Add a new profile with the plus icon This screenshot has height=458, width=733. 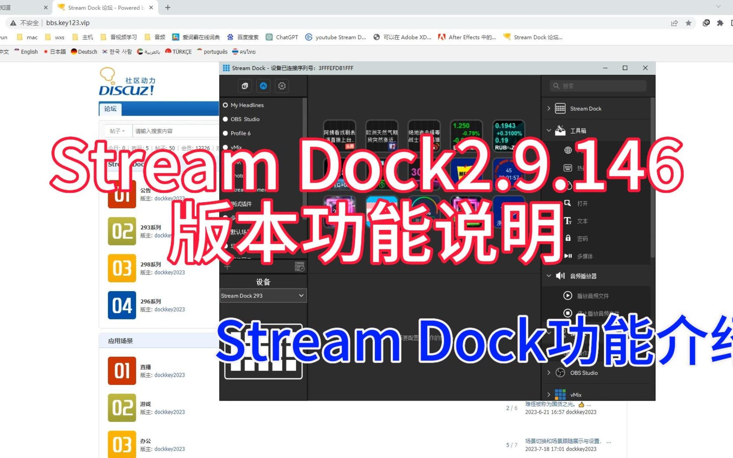[x=227, y=267]
